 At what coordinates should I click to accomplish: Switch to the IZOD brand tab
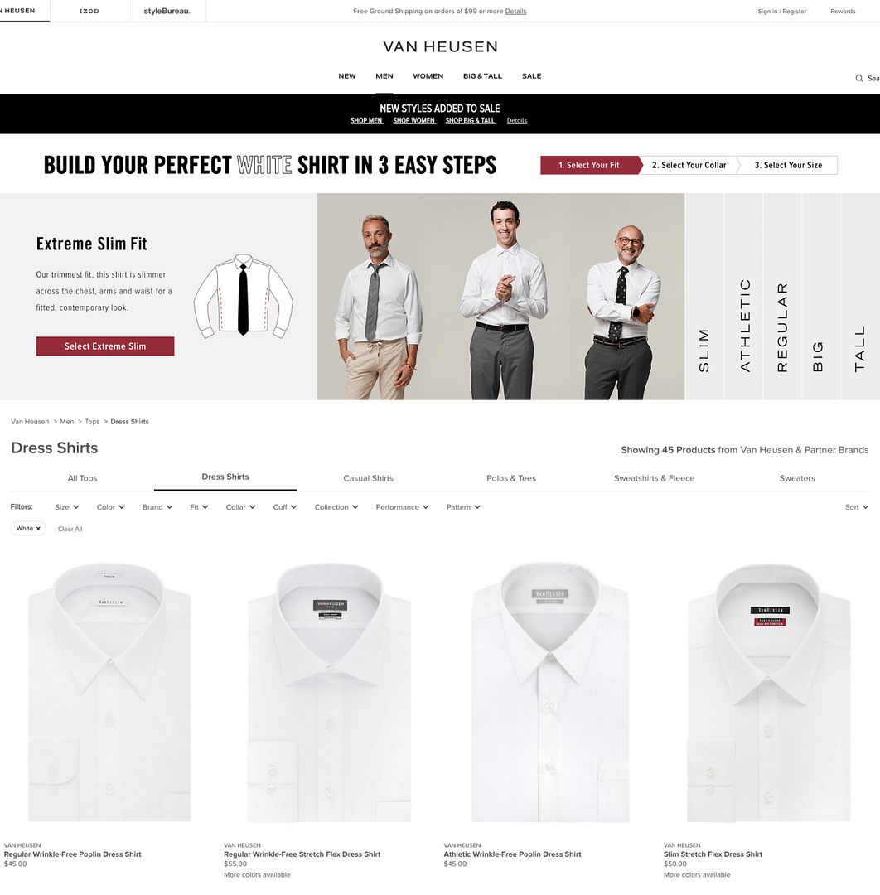click(89, 11)
